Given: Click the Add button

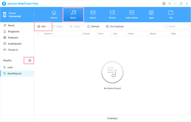Looking at the screenshot, I should click(x=41, y=27).
